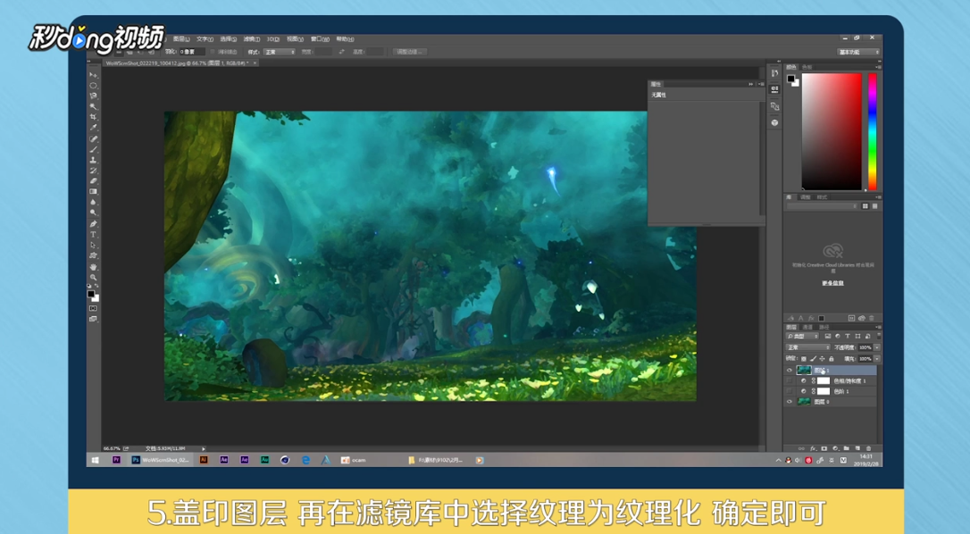Screen dimensions: 970x534
Task: Select the Gradient tool
Action: [x=94, y=191]
